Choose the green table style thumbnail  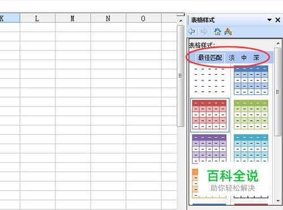251,115
